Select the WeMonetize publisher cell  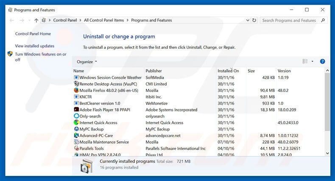(156, 103)
